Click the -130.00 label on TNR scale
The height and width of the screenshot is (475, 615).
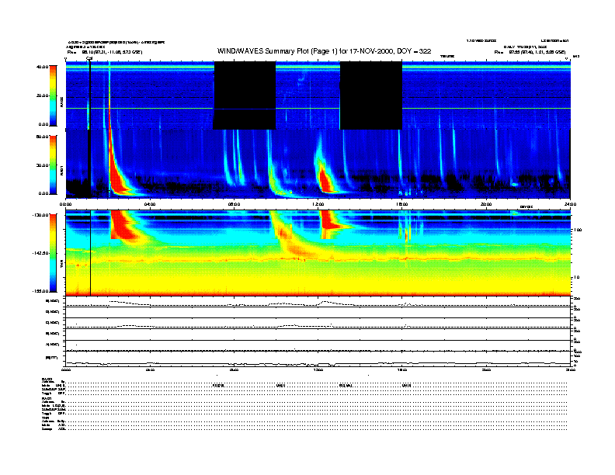[x=40, y=215]
